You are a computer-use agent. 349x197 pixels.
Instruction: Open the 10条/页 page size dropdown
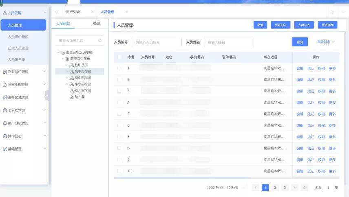coord(236,188)
